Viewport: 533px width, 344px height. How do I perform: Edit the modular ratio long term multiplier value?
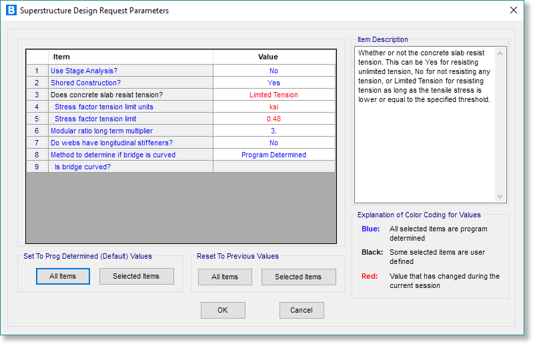pos(274,131)
